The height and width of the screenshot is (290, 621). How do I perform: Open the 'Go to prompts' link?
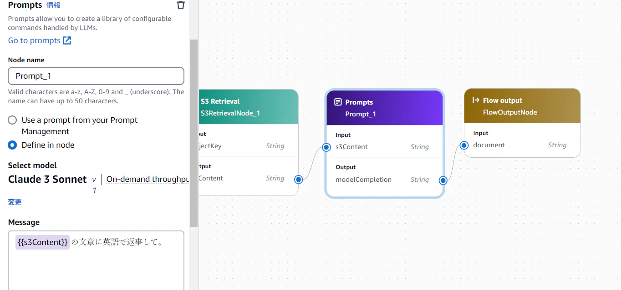pyautogui.click(x=34, y=40)
